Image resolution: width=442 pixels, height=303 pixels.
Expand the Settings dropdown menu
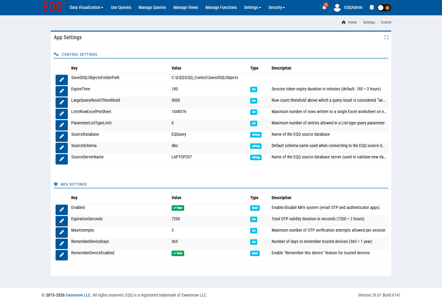[x=252, y=7]
